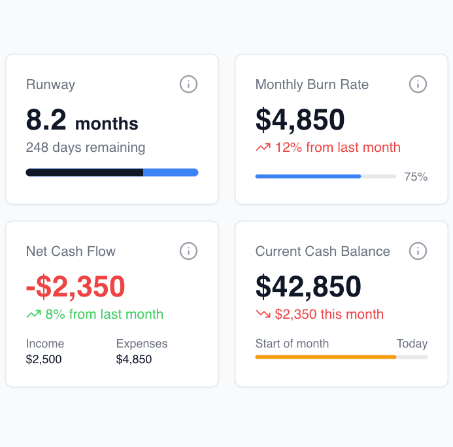
Task: Click the Start of month label
Action: click(x=292, y=344)
